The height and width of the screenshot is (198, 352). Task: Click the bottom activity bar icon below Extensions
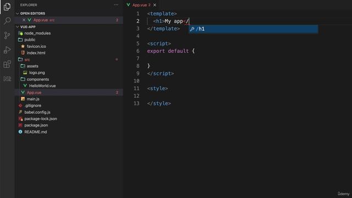coord(7,79)
